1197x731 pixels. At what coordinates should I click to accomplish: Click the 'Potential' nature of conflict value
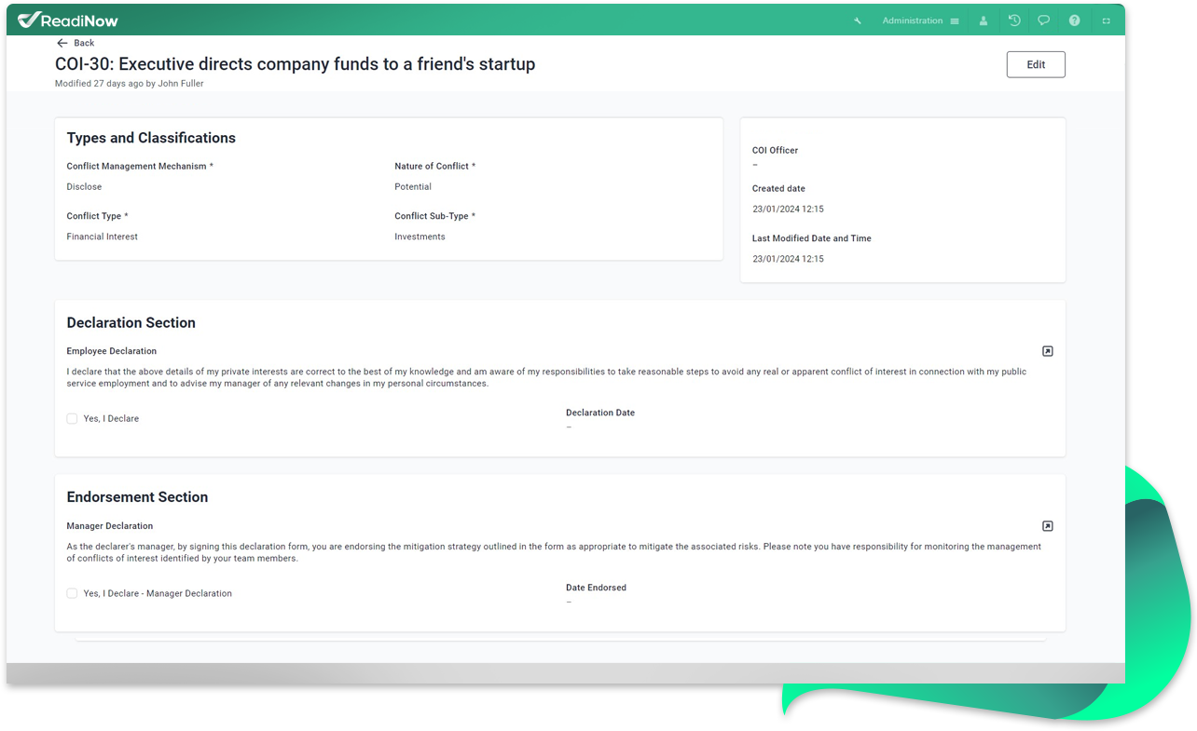[413, 186]
